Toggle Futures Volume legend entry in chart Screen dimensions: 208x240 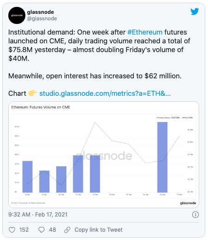(x=168, y=117)
